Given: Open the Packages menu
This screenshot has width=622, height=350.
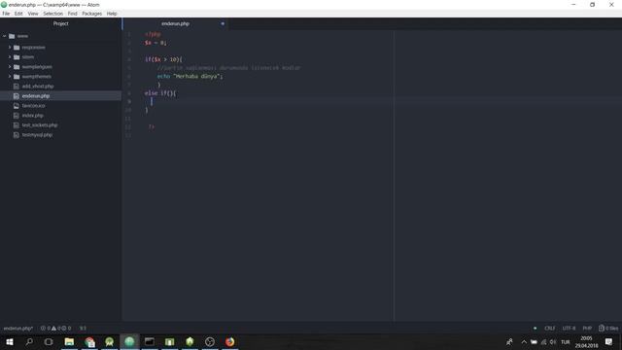Looking at the screenshot, I should tap(92, 14).
